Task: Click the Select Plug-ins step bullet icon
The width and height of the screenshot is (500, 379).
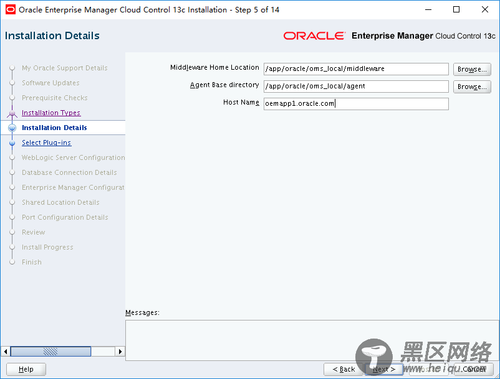Action: [12, 143]
